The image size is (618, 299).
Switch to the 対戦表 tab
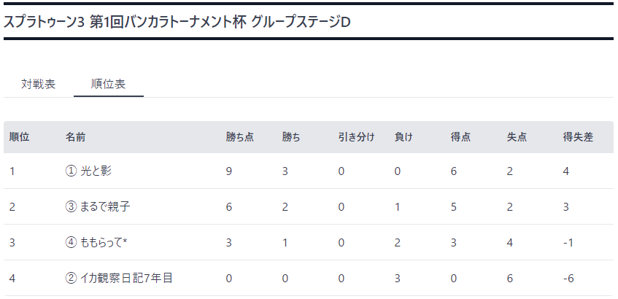[38, 85]
